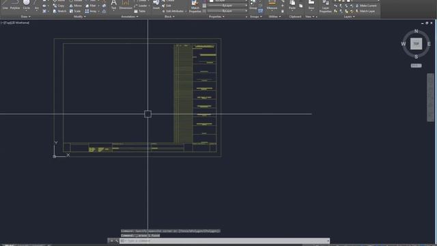This screenshot has width=437, height=246.
Task: Focus the command line input field
Action: [x=225, y=241]
